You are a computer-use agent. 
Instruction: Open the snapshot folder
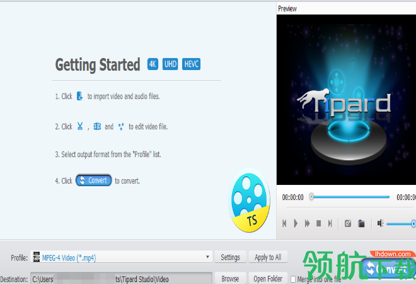[x=361, y=223]
